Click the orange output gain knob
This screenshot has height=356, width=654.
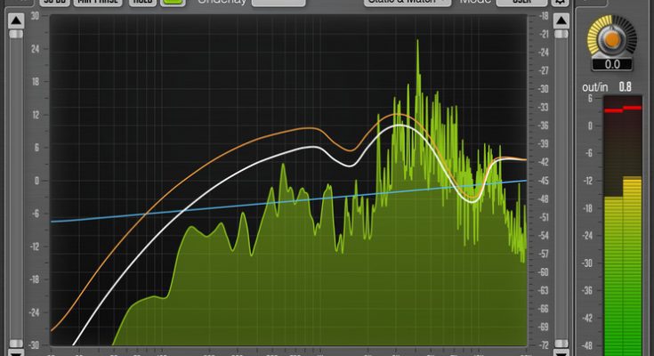point(613,38)
